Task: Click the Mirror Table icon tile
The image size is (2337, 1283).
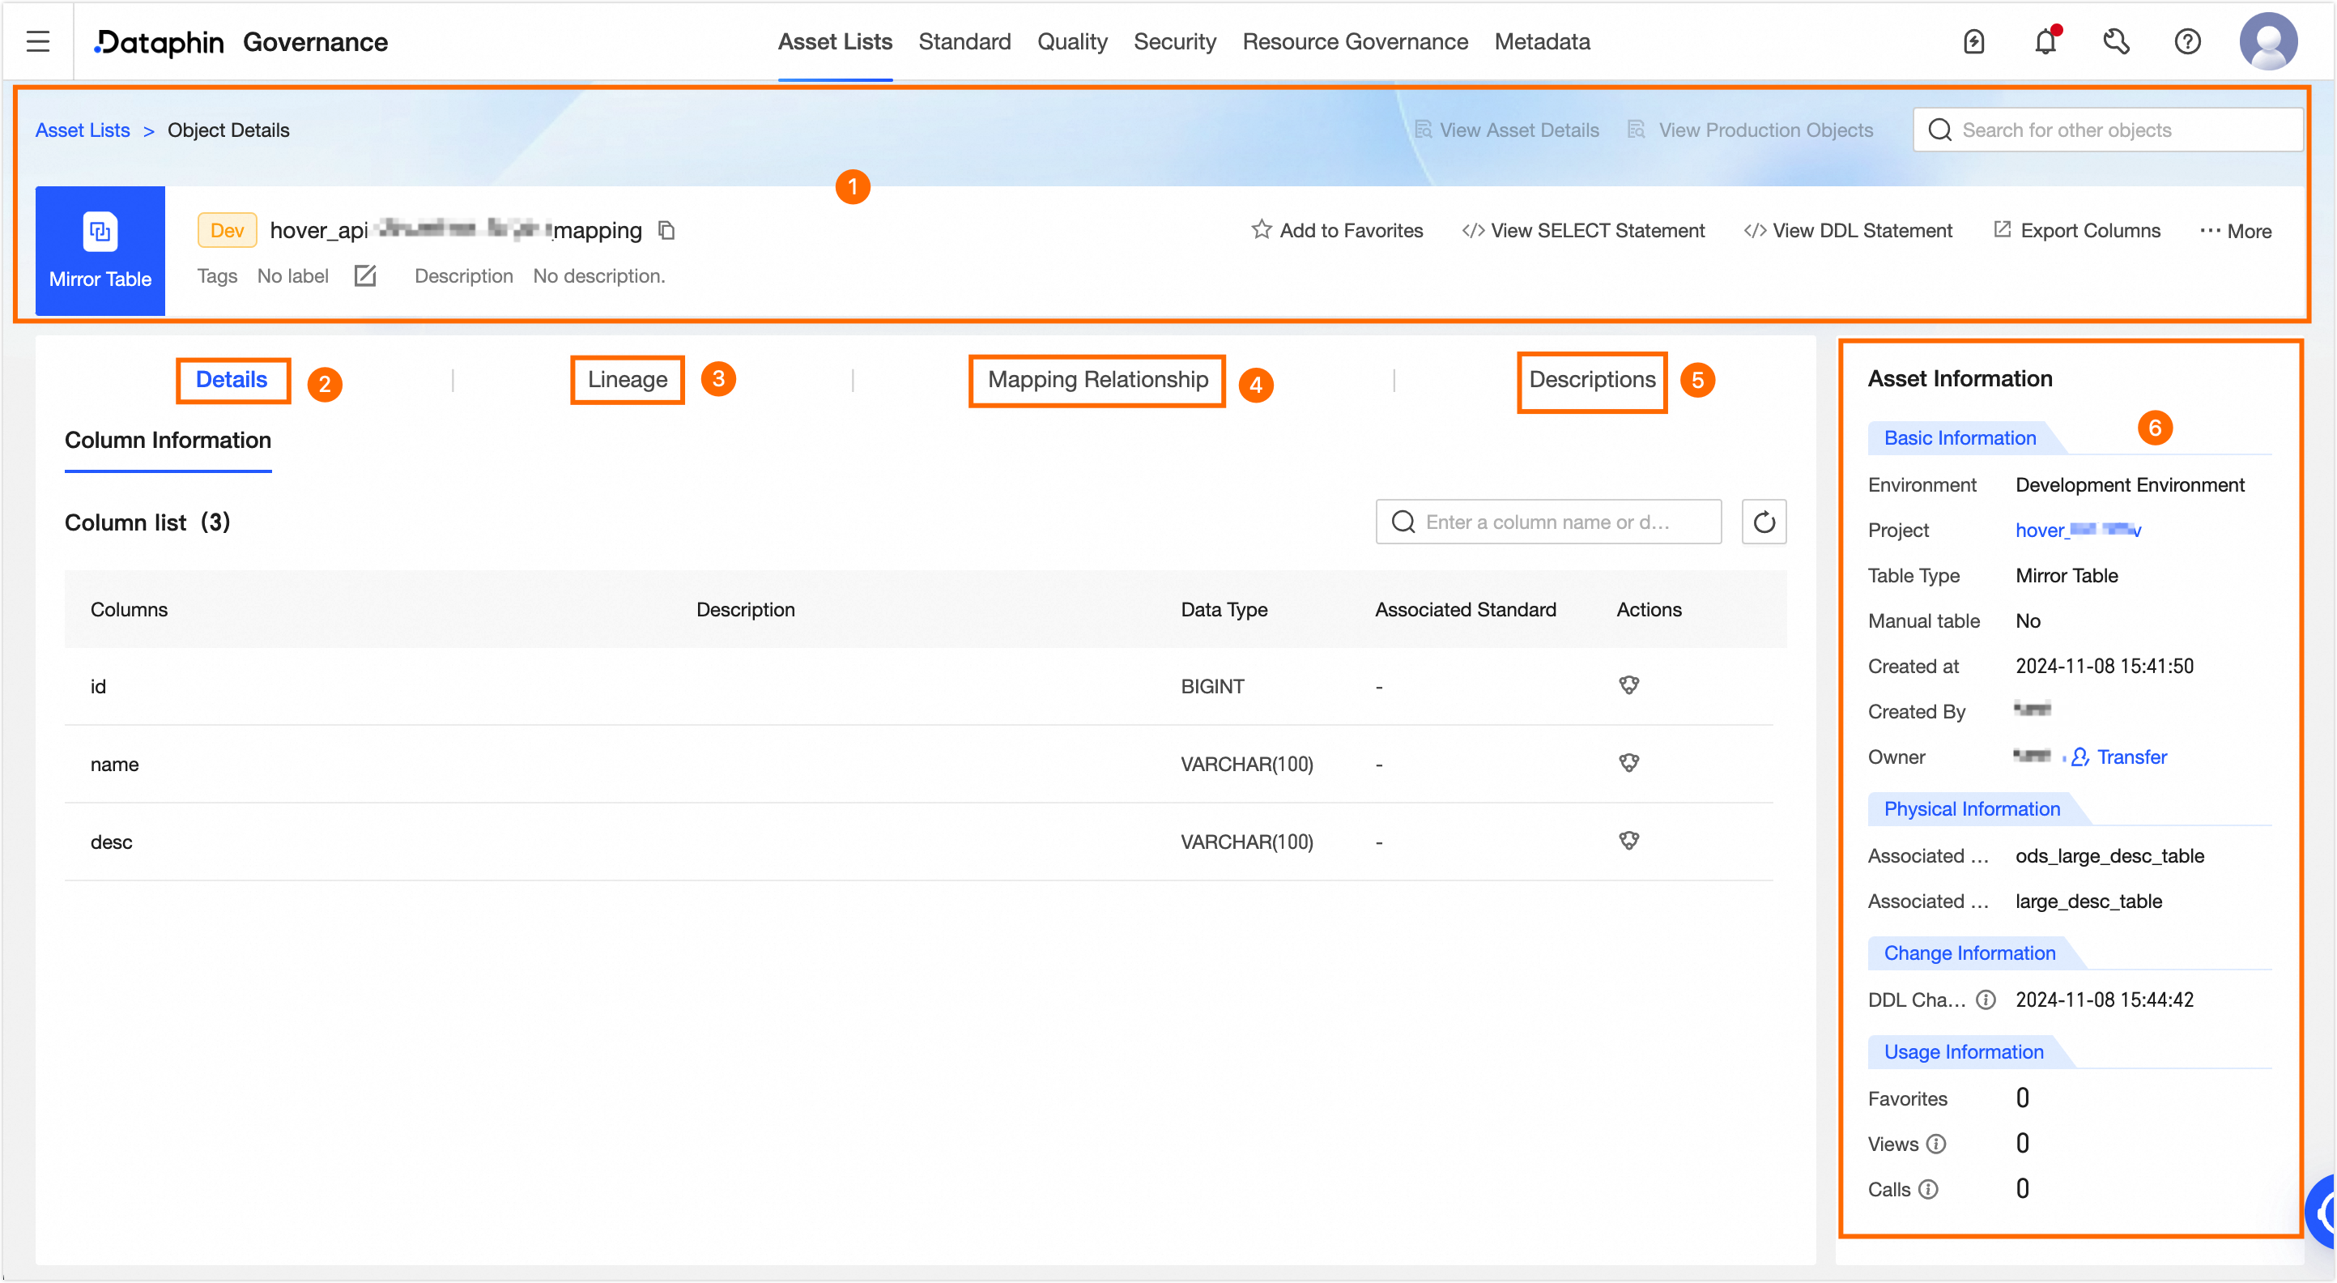Action: [x=100, y=251]
